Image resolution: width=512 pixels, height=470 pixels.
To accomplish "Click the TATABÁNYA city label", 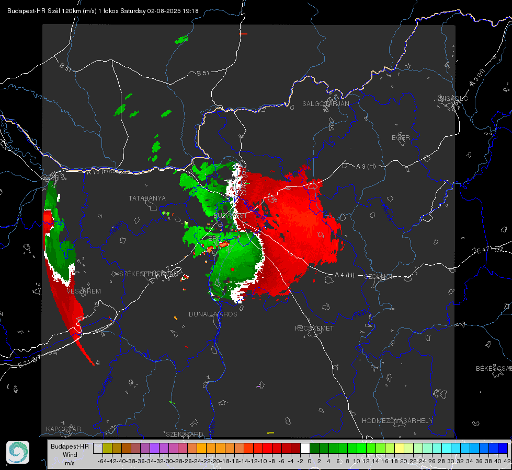I will [147, 198].
